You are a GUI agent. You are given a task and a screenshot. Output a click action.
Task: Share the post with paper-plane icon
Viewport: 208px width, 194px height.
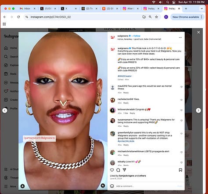point(124,170)
